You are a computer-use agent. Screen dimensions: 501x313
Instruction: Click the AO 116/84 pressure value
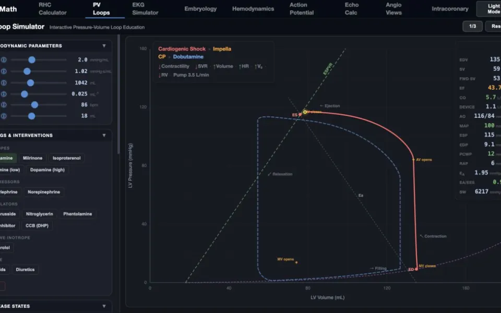point(484,116)
